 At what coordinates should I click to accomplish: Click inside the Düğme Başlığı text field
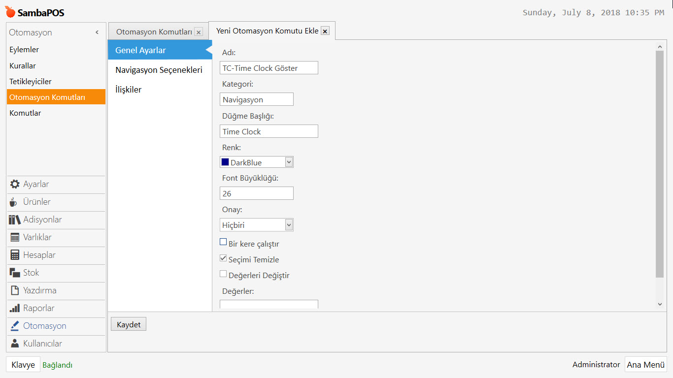click(x=269, y=131)
